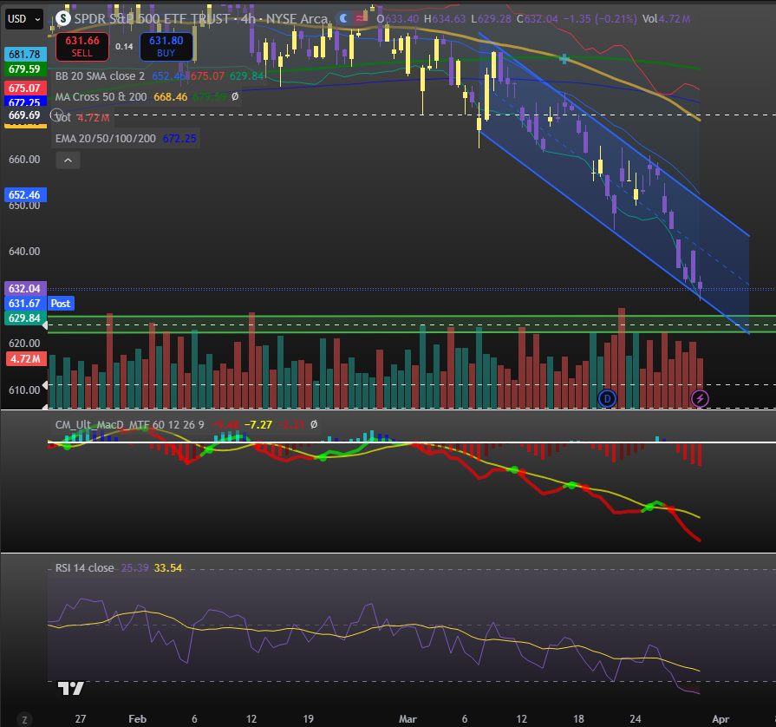Click the O633.40 open value in header
Screen dimensions: 776x727
pos(397,19)
